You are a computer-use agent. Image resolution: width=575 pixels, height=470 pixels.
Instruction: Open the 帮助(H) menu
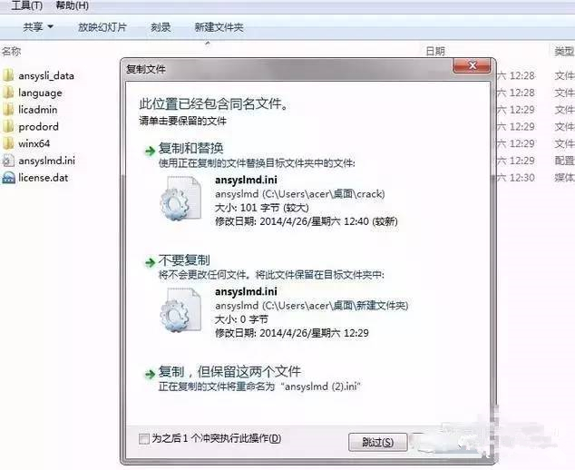click(x=72, y=5)
